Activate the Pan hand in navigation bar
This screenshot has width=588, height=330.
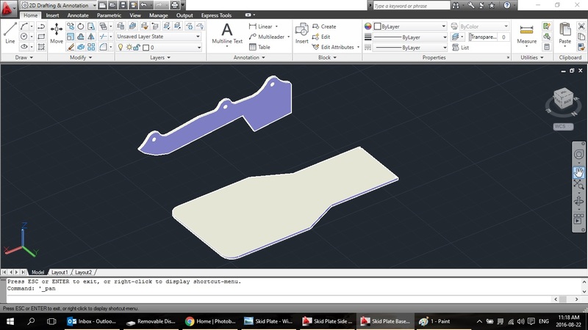pyautogui.click(x=578, y=172)
